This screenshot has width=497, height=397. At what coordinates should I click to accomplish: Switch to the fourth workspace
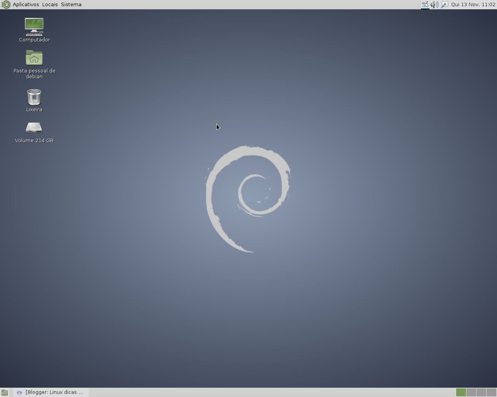(x=490, y=392)
